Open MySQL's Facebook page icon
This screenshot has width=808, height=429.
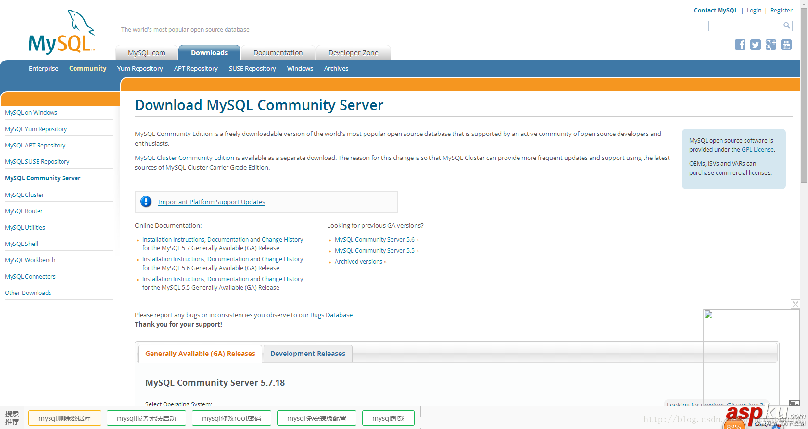740,45
